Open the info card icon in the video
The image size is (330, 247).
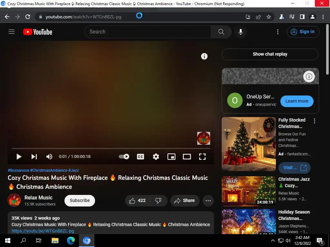204,56
